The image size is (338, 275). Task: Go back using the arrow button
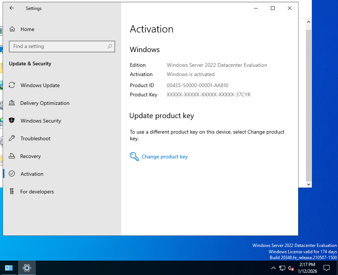tap(11, 8)
